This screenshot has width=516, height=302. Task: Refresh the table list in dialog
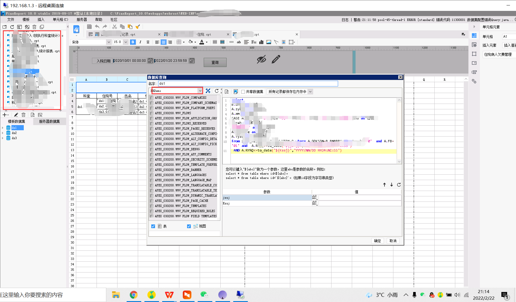pyautogui.click(x=217, y=91)
